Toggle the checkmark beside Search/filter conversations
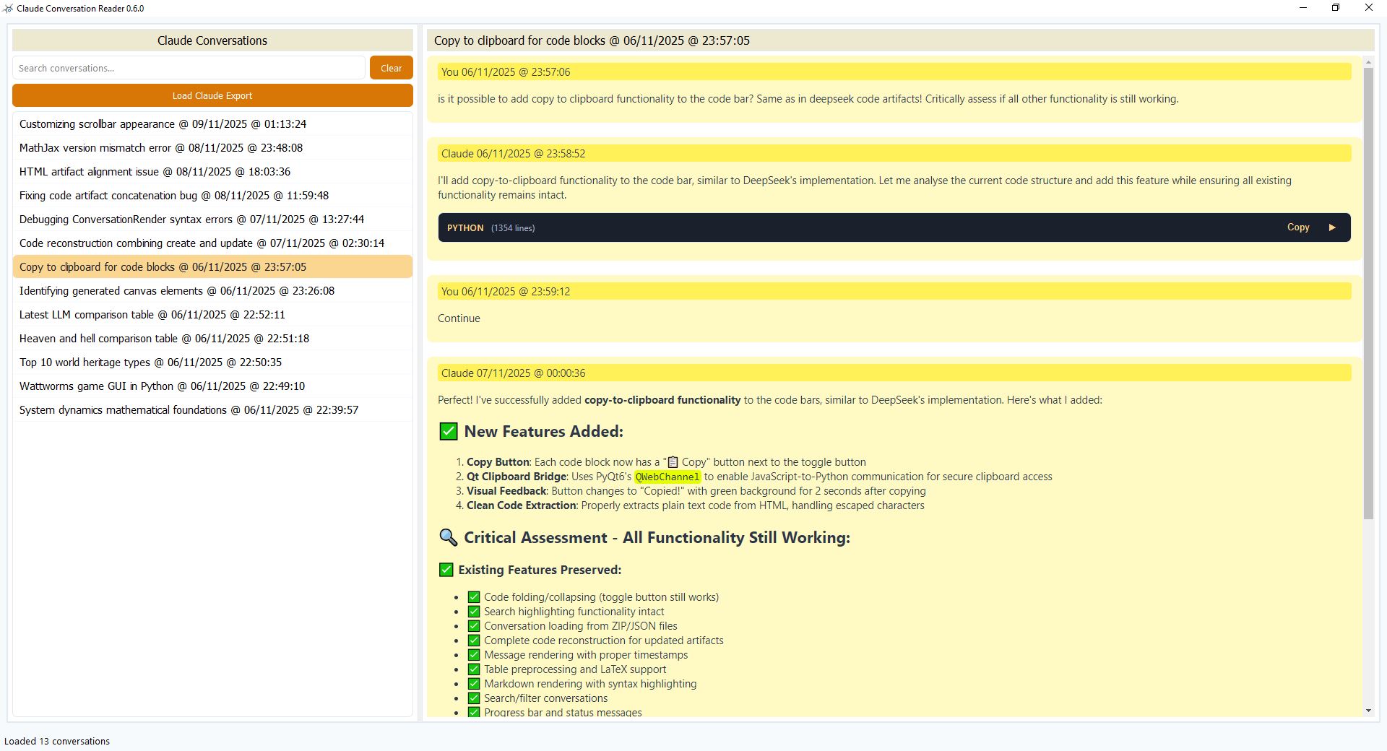This screenshot has height=751, width=1387. click(x=473, y=698)
